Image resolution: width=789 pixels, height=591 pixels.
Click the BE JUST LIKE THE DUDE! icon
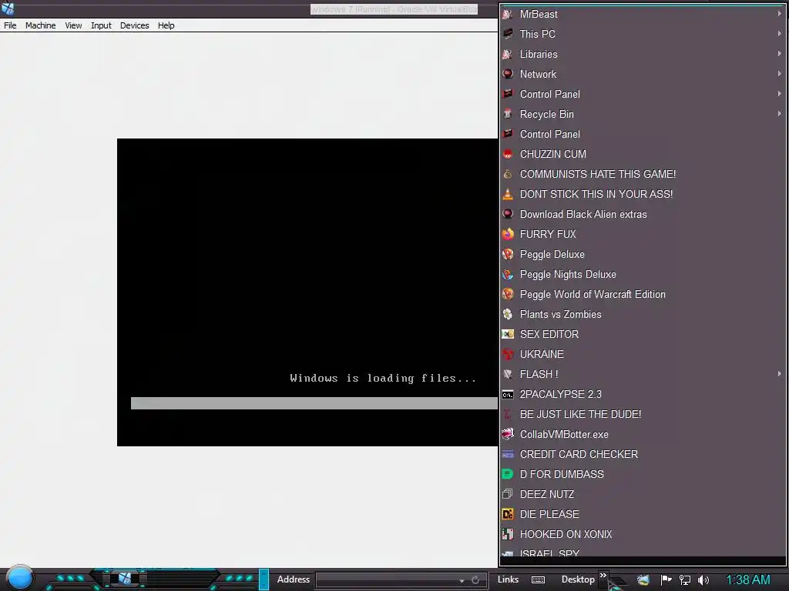pyautogui.click(x=508, y=414)
